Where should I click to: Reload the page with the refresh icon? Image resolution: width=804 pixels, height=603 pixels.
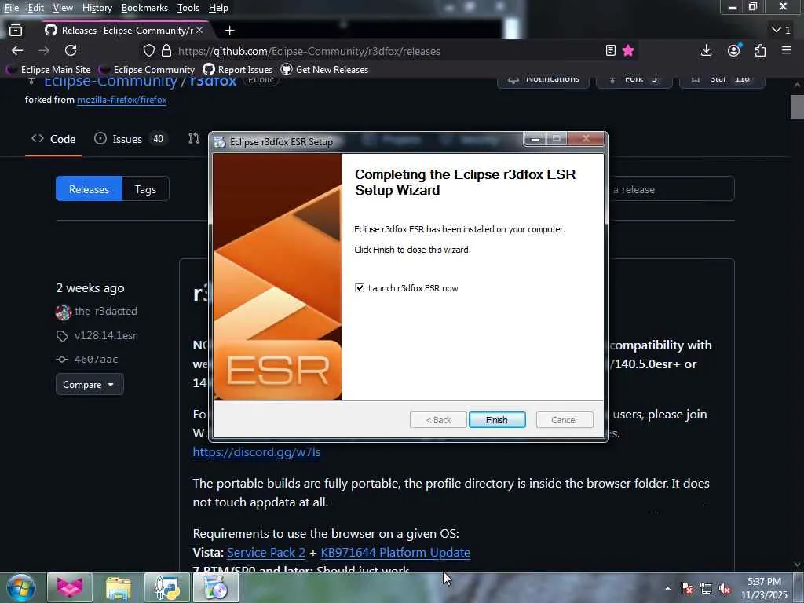[x=71, y=50]
